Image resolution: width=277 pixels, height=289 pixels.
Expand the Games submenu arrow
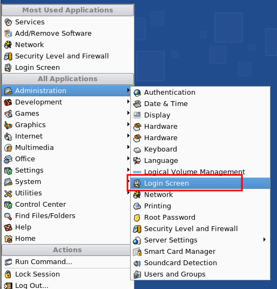[129, 113]
